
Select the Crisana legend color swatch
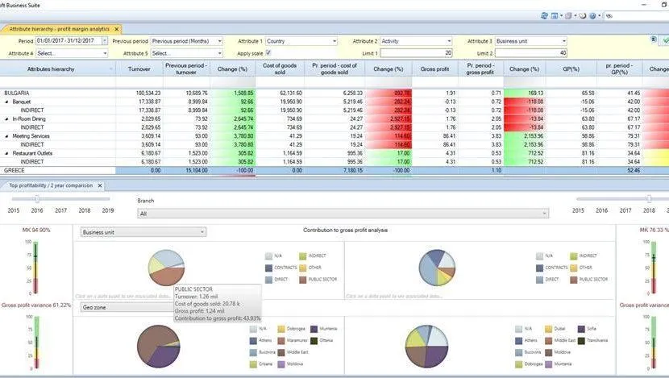pos(253,364)
